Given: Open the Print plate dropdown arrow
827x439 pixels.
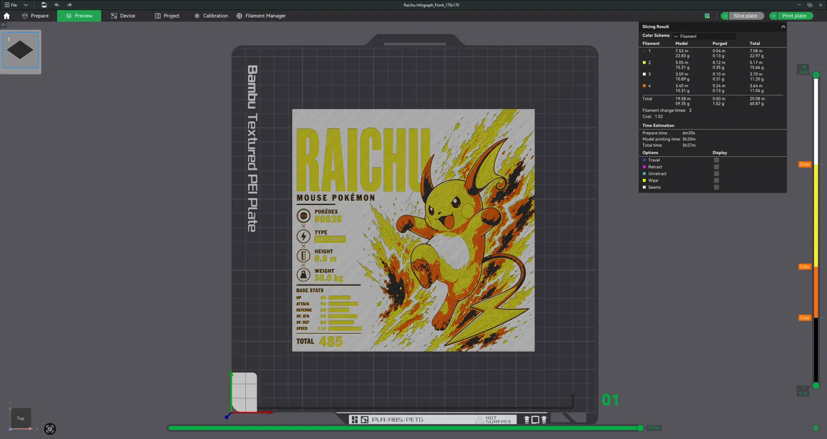Looking at the screenshot, I should click(773, 16).
